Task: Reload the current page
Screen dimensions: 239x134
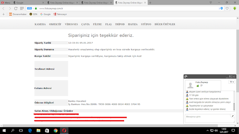Action: click(x=16, y=9)
